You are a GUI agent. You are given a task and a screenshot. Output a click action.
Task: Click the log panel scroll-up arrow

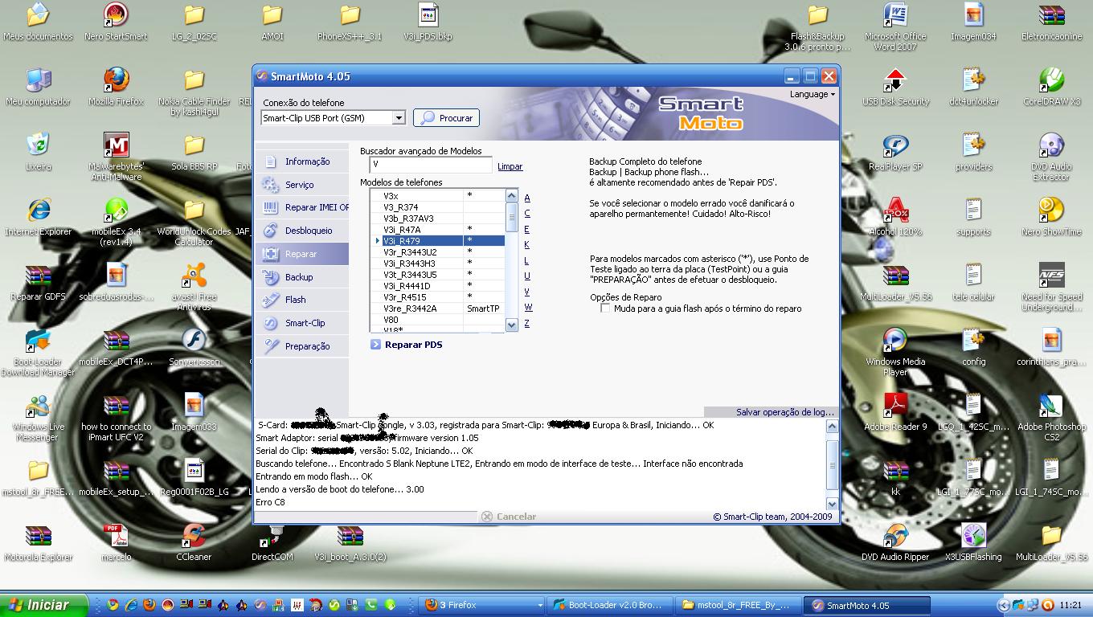tap(832, 427)
